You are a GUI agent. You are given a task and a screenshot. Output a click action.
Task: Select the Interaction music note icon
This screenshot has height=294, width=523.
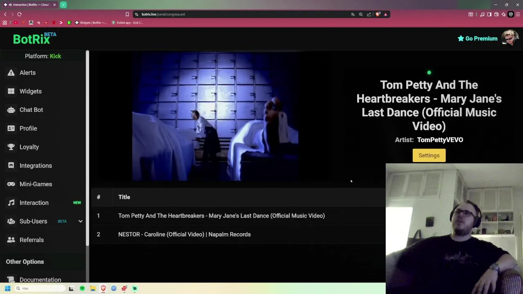click(x=11, y=203)
